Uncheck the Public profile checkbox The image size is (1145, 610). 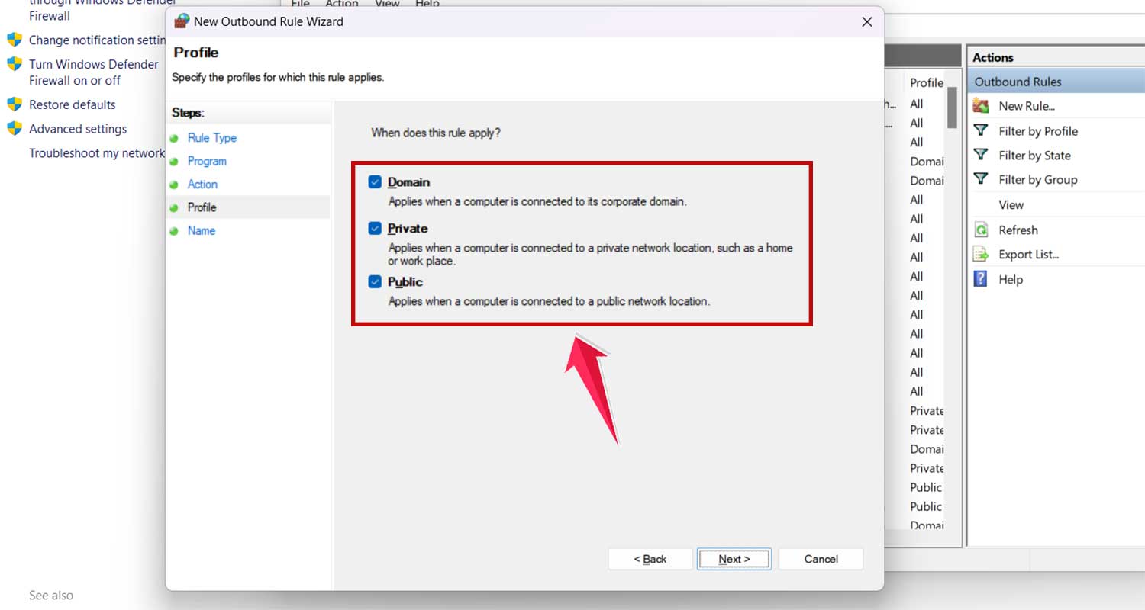click(375, 282)
